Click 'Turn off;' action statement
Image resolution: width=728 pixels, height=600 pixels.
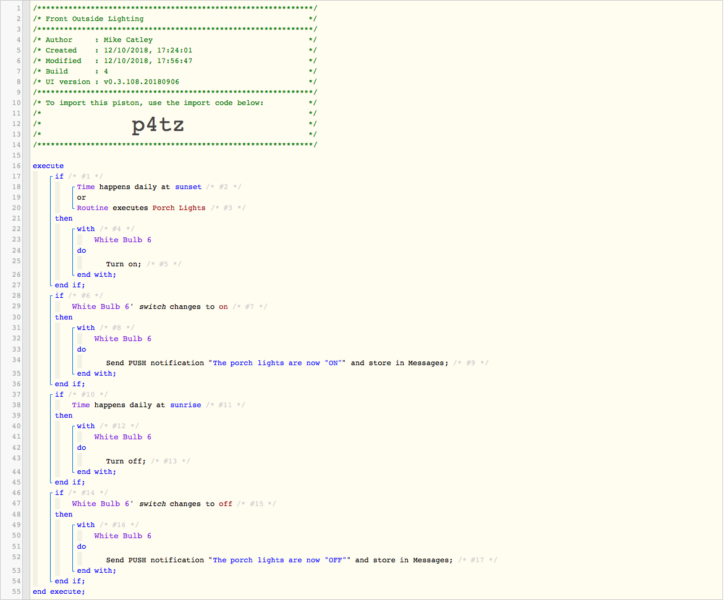126,461
